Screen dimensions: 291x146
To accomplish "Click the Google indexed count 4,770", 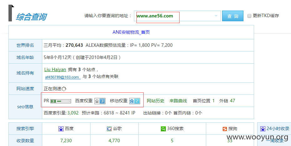I will point(114,141).
